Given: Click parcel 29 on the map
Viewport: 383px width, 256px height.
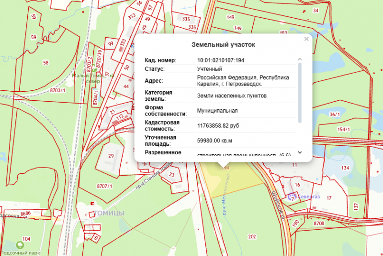Looking at the screenshot, I should (111, 156).
